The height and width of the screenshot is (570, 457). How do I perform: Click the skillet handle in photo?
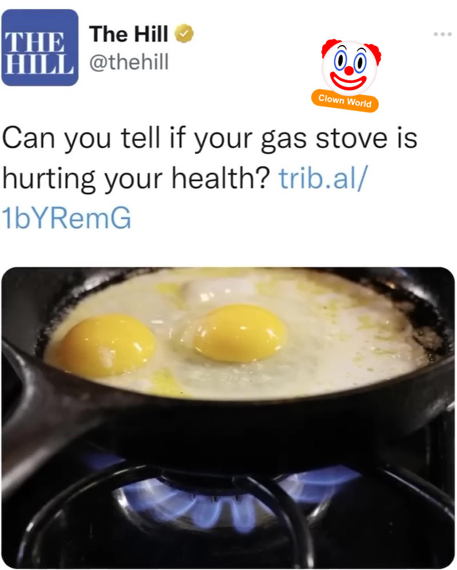point(40,407)
